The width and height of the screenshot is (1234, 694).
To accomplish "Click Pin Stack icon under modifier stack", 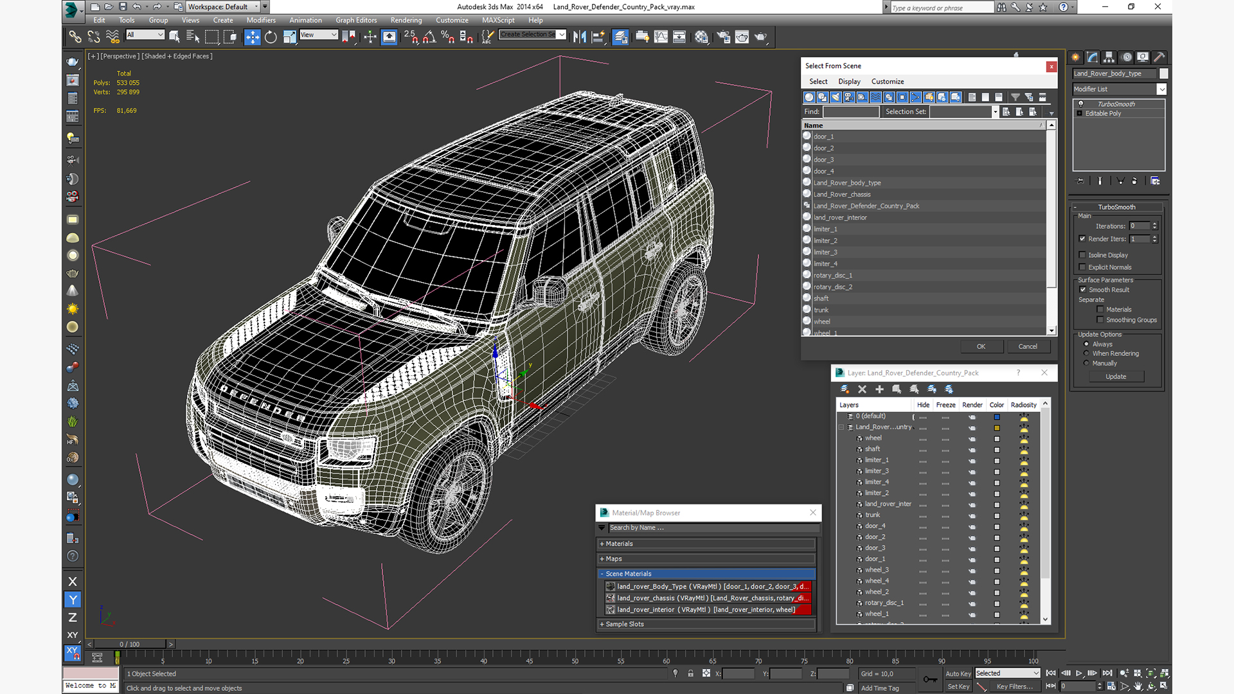I will click(x=1080, y=181).
